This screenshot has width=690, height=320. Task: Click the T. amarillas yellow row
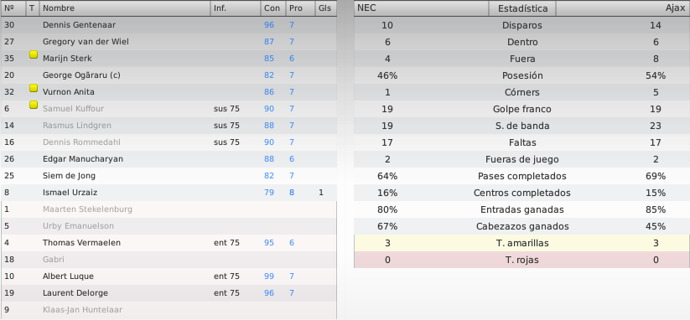point(521,243)
